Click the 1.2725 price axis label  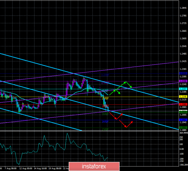point(183,23)
